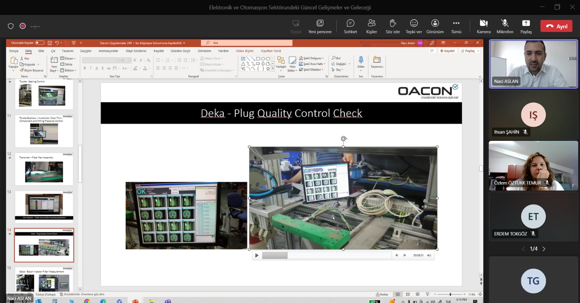Select slide 12 Transmek thumbnail

(x=44, y=169)
